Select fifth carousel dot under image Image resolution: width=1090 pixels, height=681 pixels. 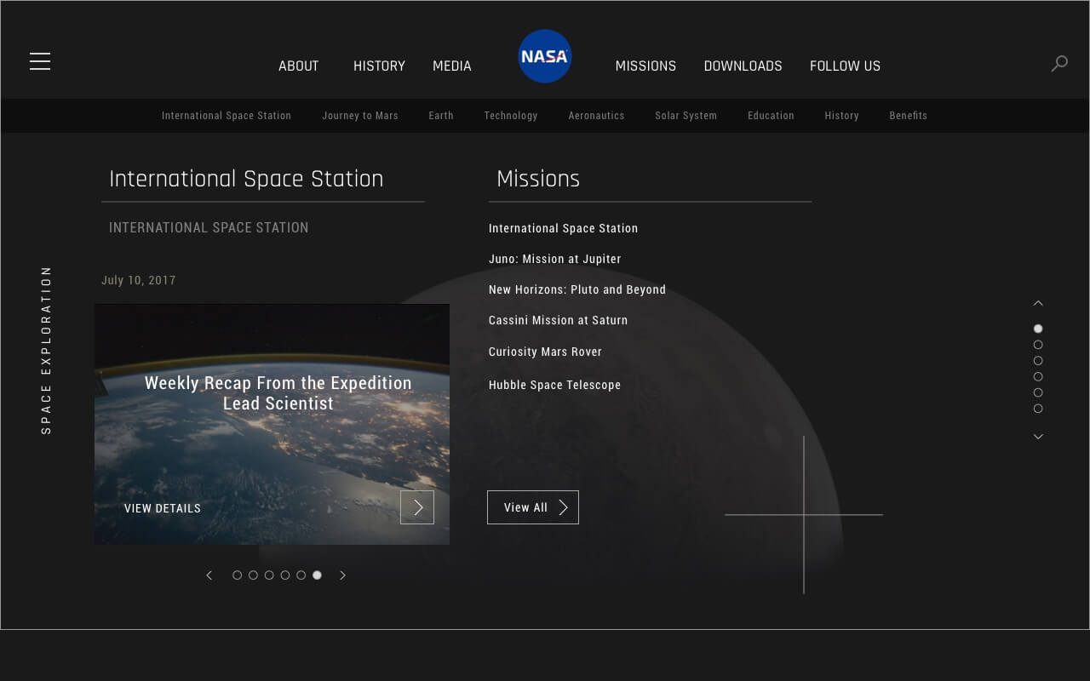point(301,575)
